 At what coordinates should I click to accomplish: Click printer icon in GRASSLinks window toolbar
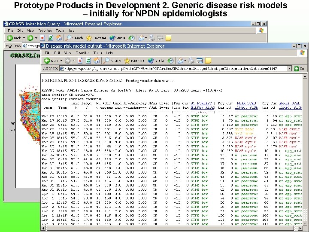[x=152, y=38]
